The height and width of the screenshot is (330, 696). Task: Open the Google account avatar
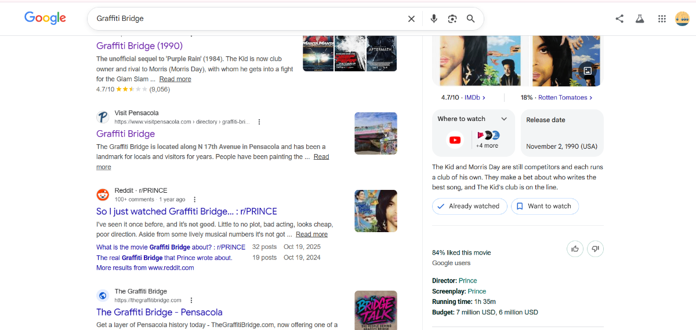(x=682, y=19)
